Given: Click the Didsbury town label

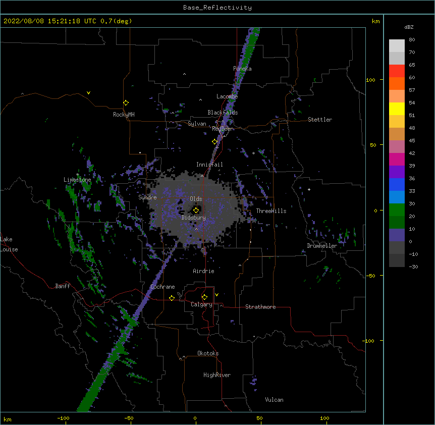Looking at the screenshot, I should [x=194, y=218].
